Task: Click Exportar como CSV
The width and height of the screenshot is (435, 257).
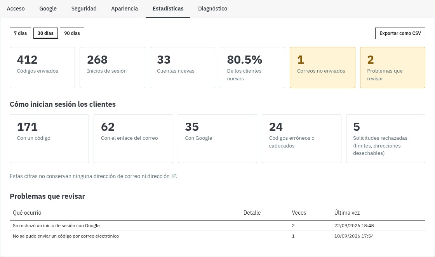Action: pyautogui.click(x=400, y=33)
